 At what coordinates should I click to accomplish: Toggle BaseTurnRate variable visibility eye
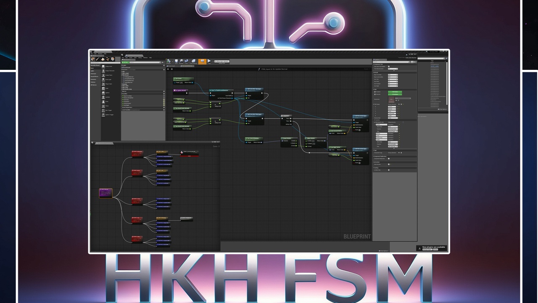click(x=164, y=96)
